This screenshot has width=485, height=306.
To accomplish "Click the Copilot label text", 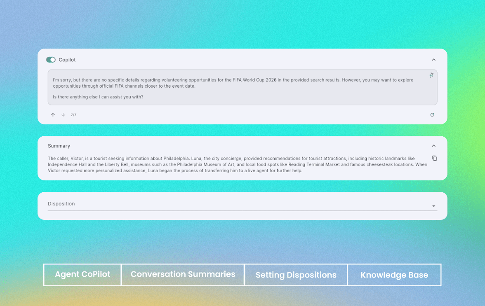I will pyautogui.click(x=67, y=60).
